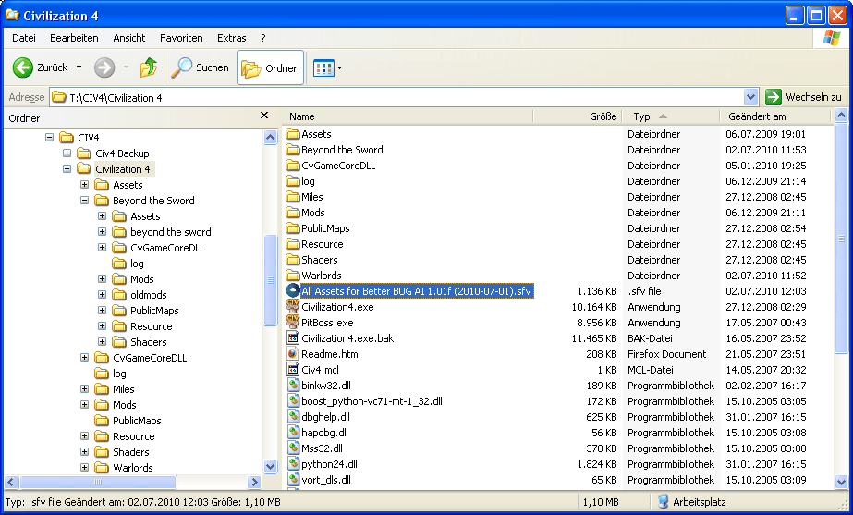Select the Resource folder in file list

315,244
